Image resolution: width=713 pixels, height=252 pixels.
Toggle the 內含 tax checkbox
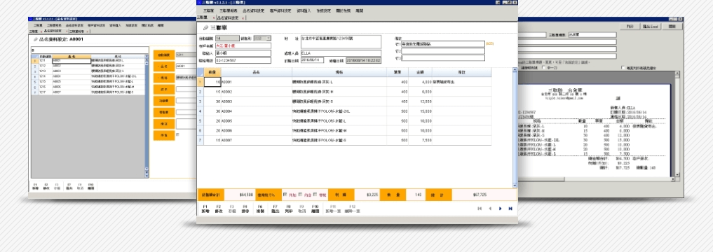pyautogui.click(x=300, y=195)
